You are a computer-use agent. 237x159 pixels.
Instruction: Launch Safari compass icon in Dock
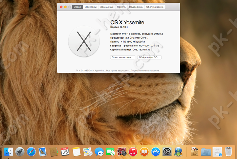(x=31, y=152)
